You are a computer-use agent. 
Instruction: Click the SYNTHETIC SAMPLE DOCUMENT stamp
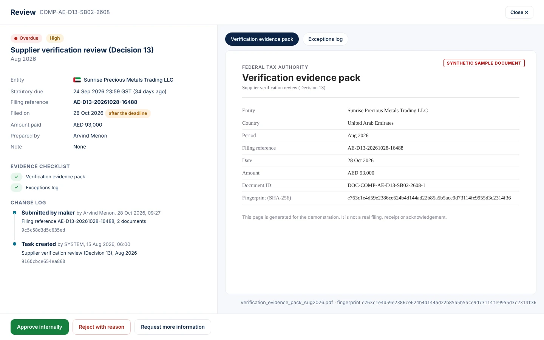(484, 63)
